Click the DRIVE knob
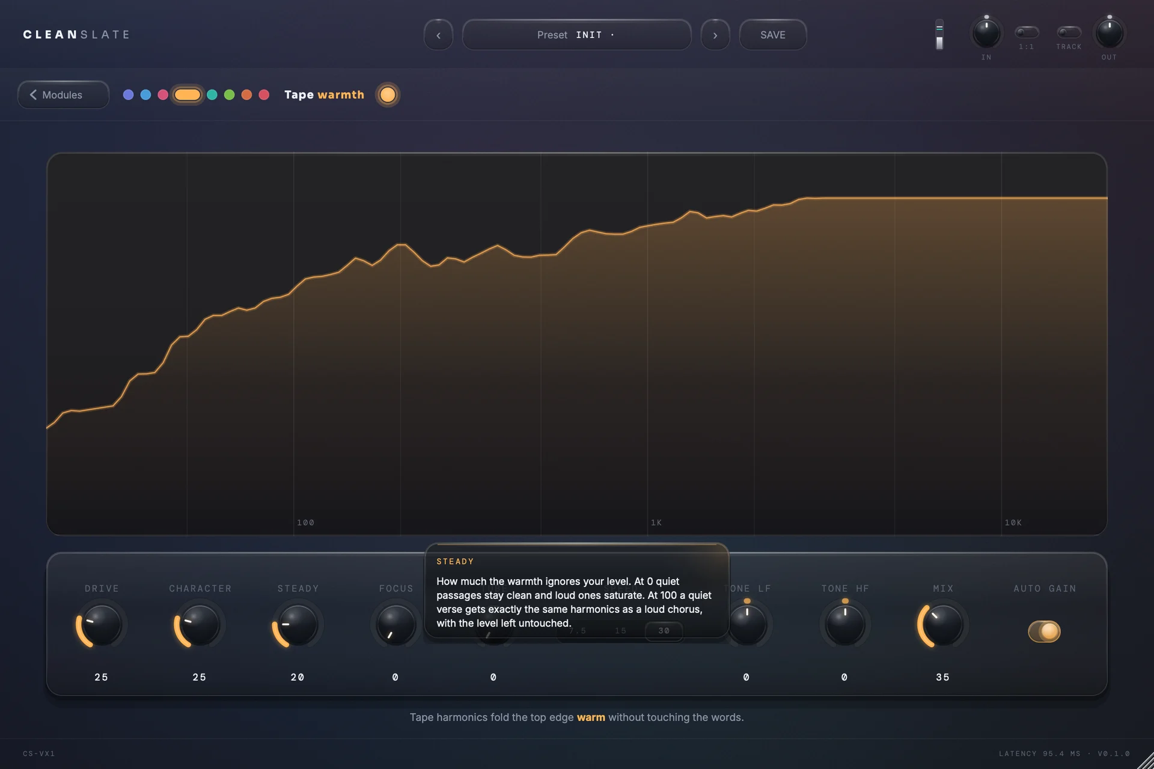 coord(101,625)
